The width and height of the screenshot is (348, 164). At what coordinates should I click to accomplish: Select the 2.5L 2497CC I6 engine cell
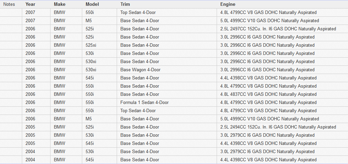pos(278,29)
